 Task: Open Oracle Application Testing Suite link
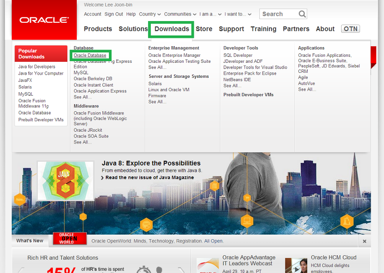tap(180, 61)
